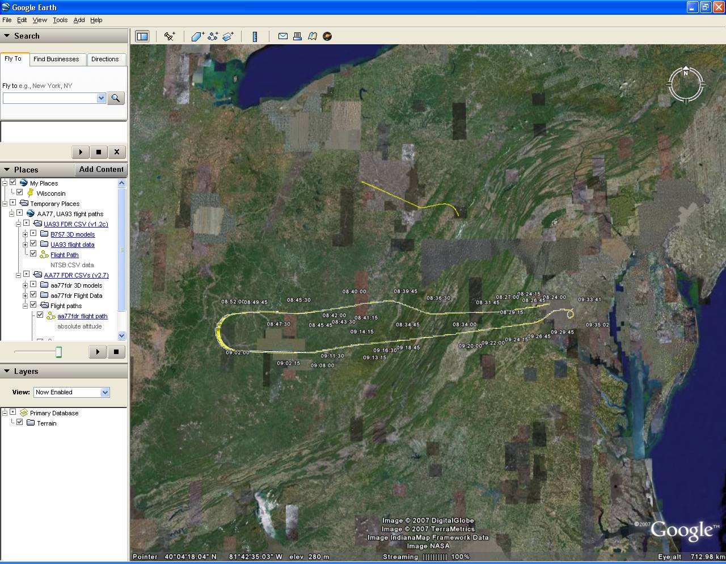Add a polygon using toolbar icon
726x564 pixels.
point(197,36)
